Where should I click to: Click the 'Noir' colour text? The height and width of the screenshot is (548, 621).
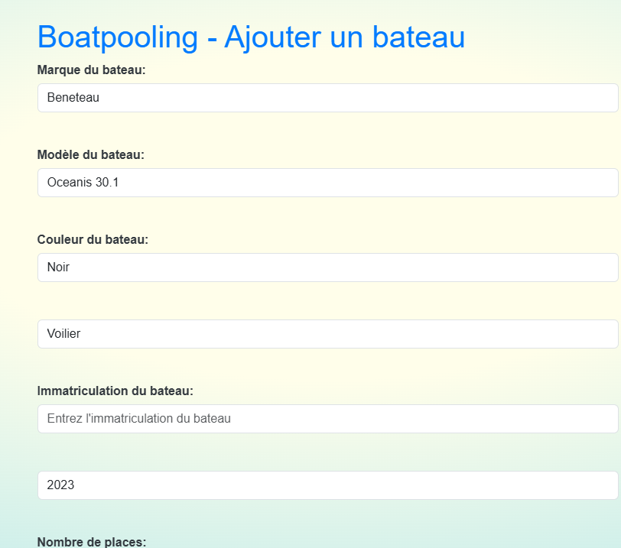tap(58, 267)
